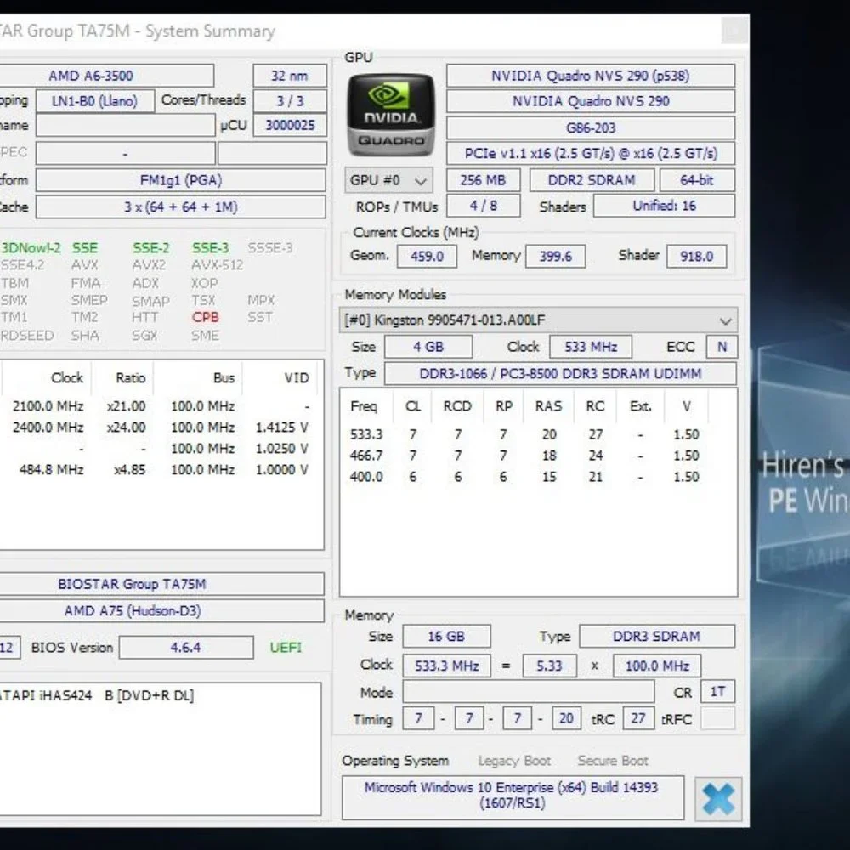Expand the Kingston 9905471-013.A00LF module dropdown

(538, 320)
